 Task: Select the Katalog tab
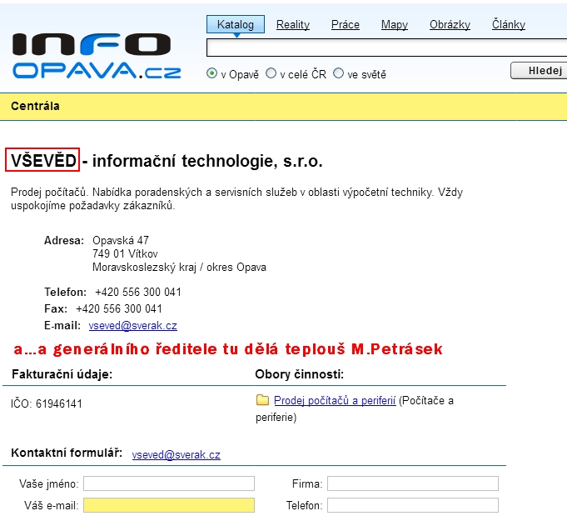pyautogui.click(x=236, y=24)
